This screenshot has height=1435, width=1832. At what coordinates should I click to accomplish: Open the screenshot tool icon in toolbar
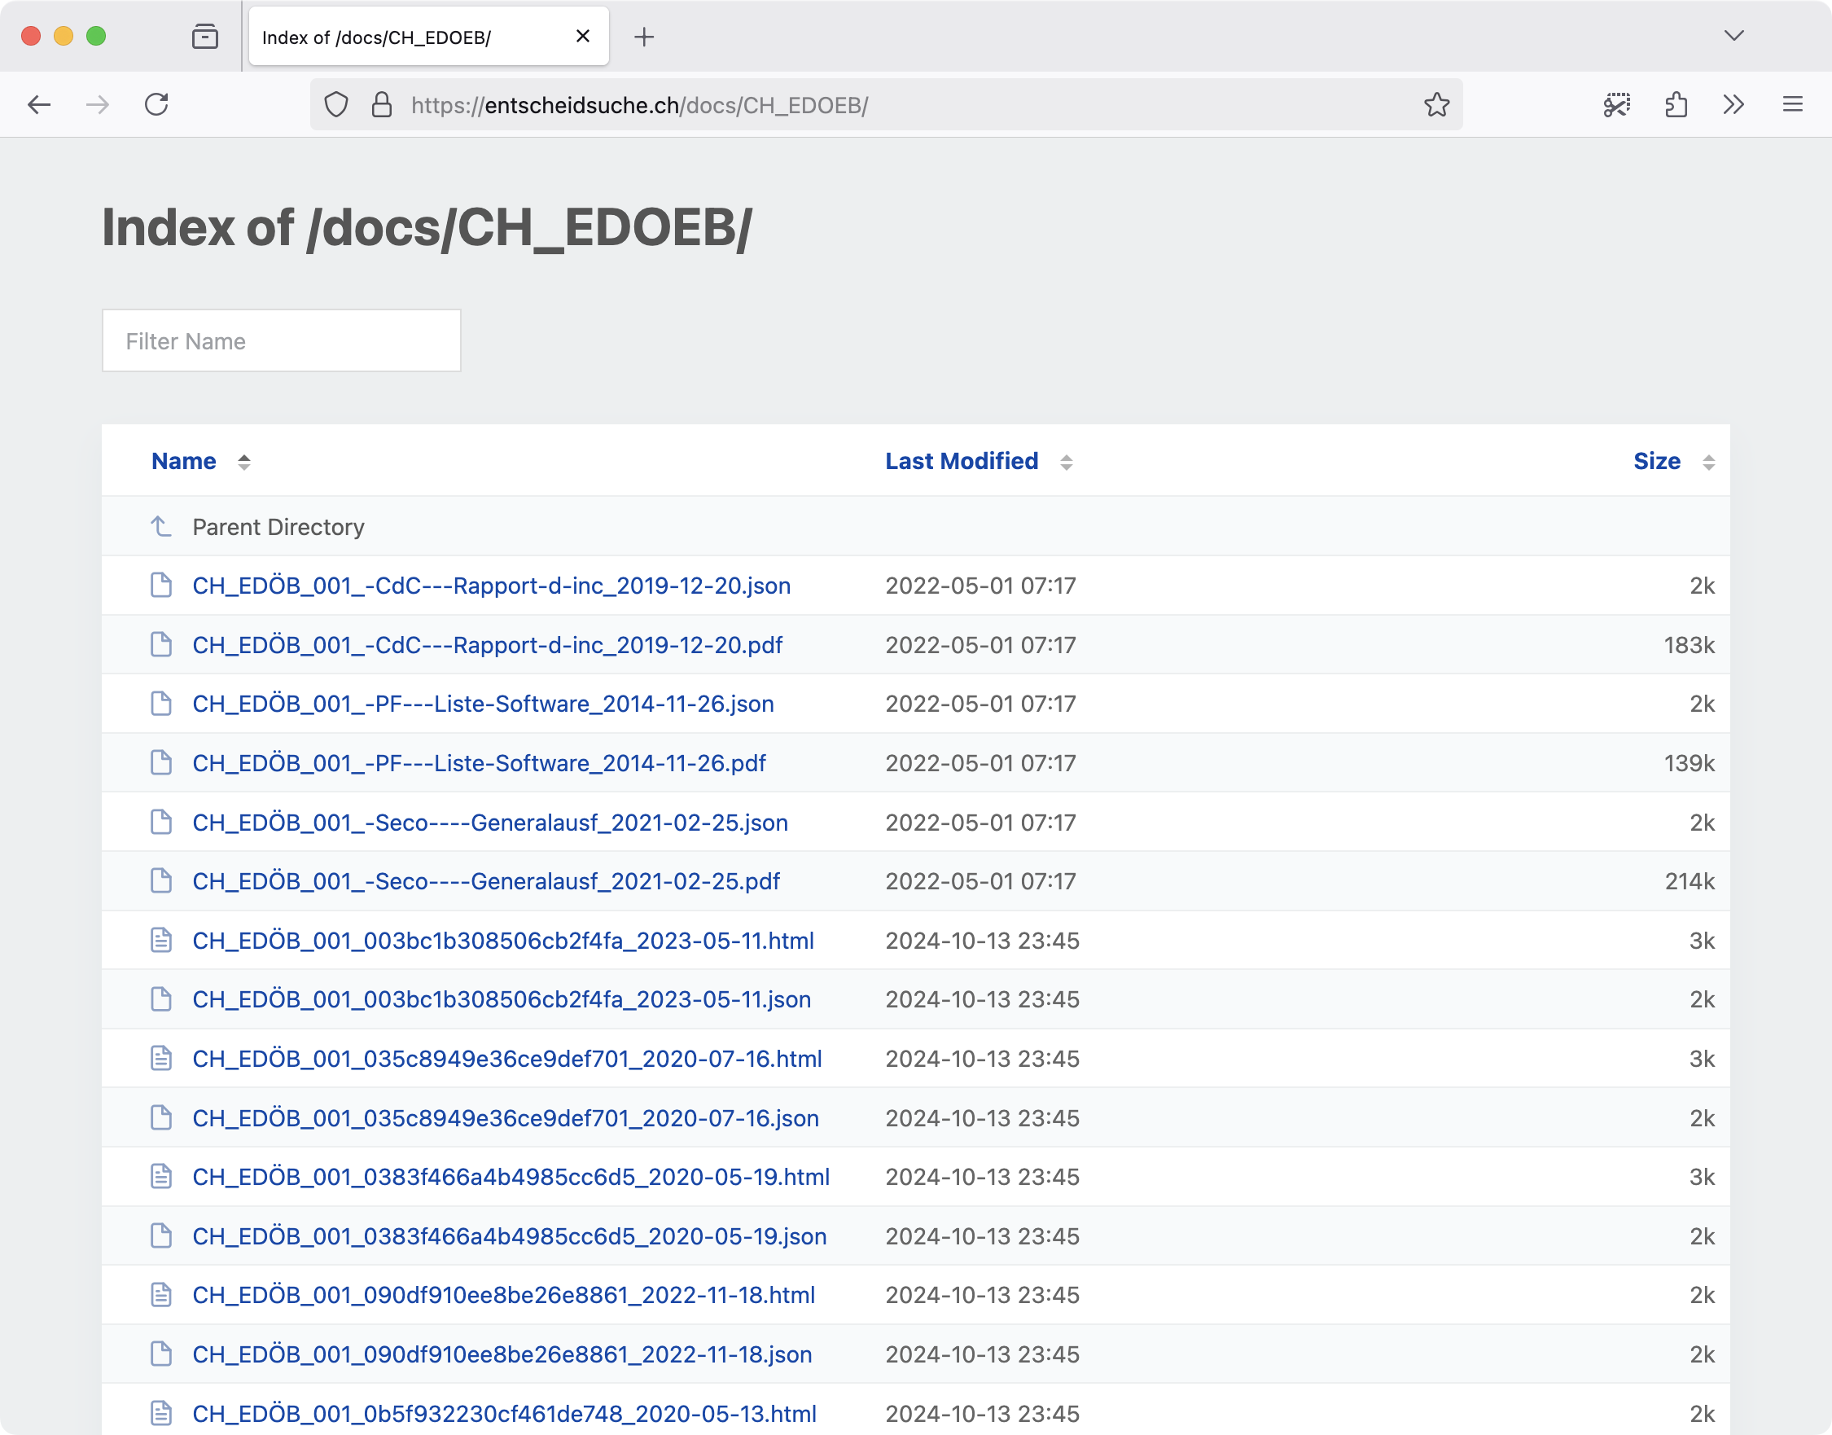(1616, 104)
